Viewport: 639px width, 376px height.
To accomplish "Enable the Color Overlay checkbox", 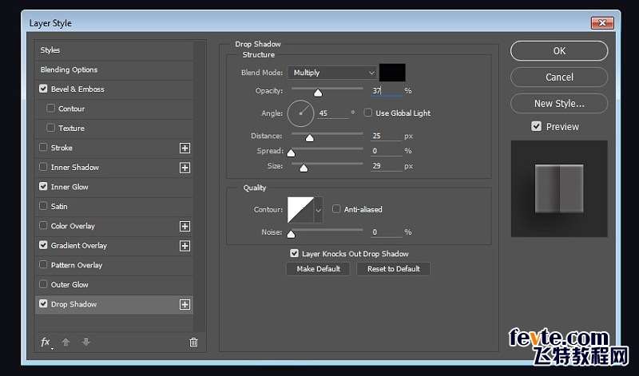I will (x=43, y=225).
